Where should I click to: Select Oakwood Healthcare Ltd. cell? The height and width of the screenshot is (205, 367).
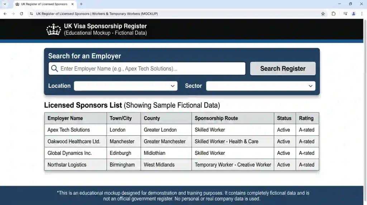click(x=75, y=142)
